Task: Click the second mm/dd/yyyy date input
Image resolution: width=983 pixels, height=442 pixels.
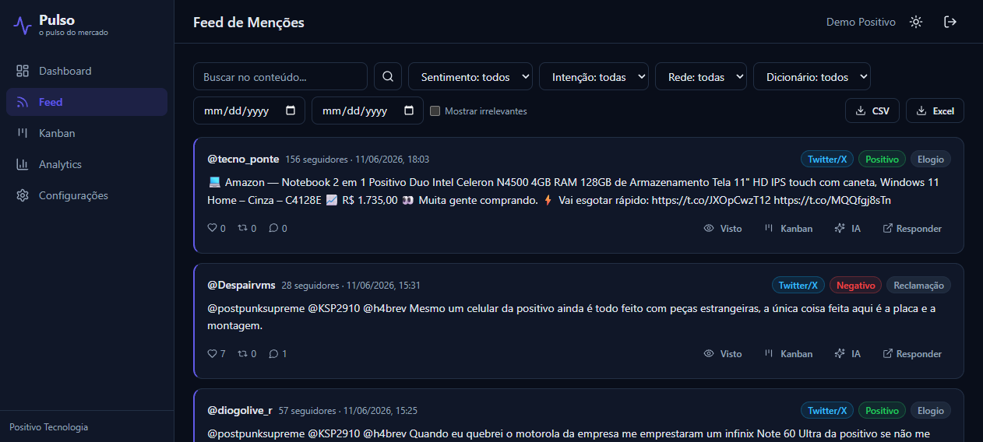Action: click(368, 110)
